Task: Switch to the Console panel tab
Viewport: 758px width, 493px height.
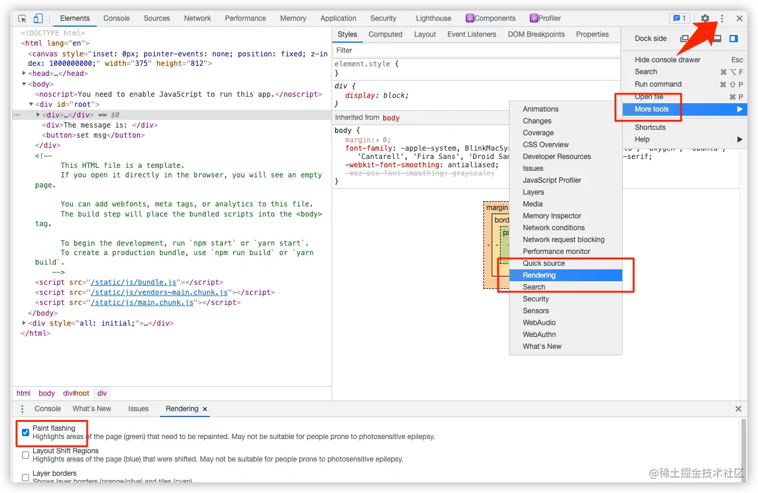Action: coord(116,18)
